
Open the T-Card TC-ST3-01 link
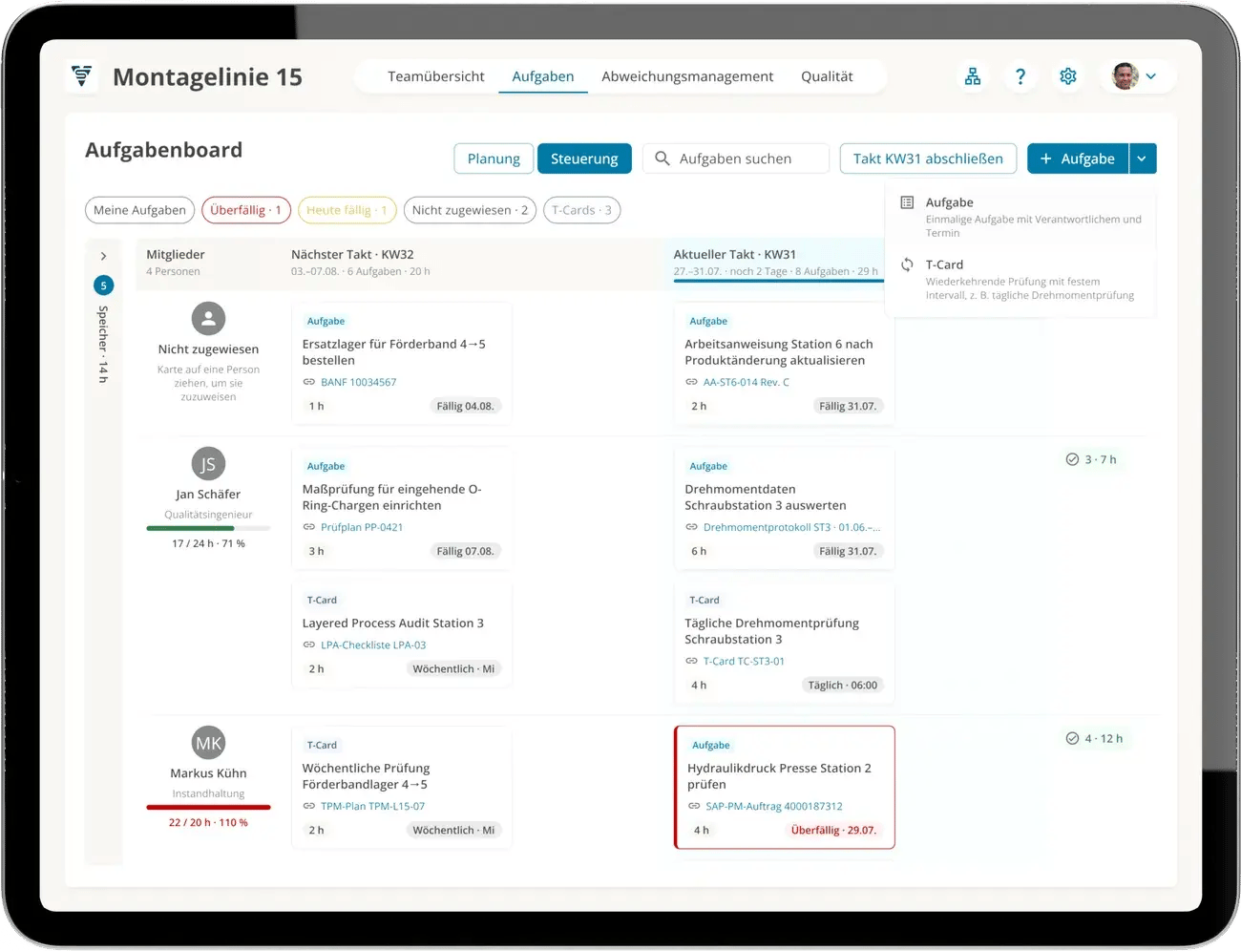[x=744, y=661]
